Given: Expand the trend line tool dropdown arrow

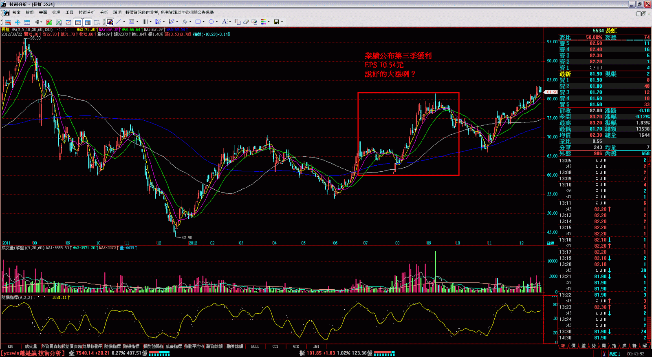Looking at the screenshot, I should click(x=124, y=22).
